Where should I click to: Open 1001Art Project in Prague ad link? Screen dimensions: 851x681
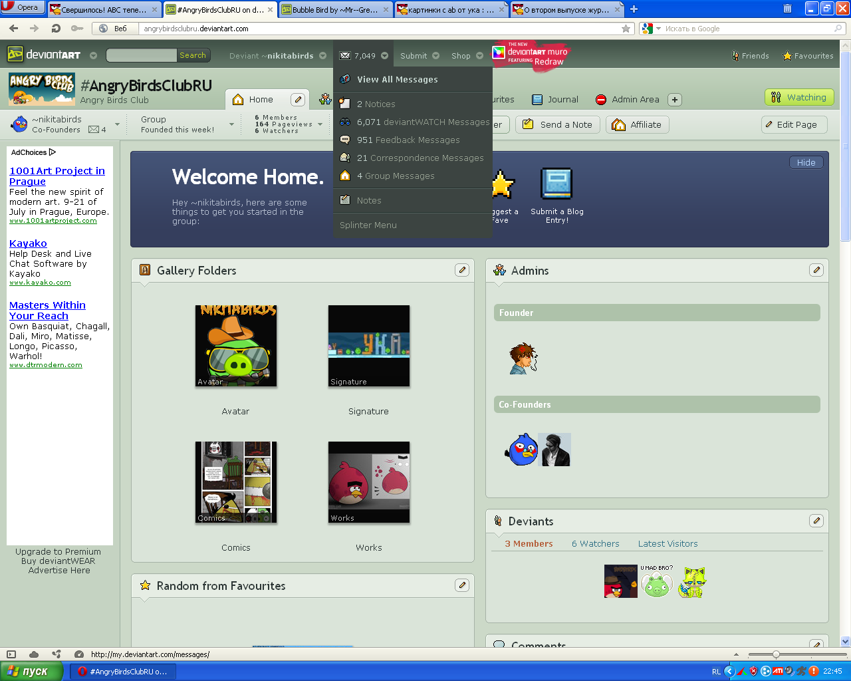57,176
